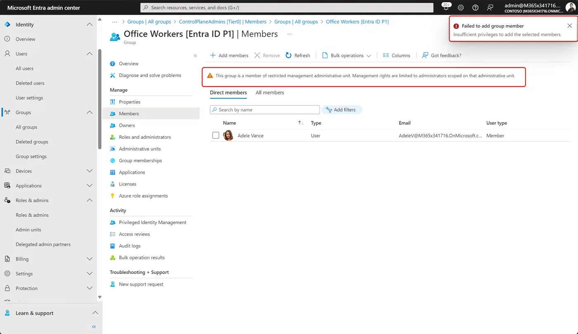This screenshot has height=334, width=578.
Task: Expand the Applications section in left sidebar
Action: tap(89, 186)
